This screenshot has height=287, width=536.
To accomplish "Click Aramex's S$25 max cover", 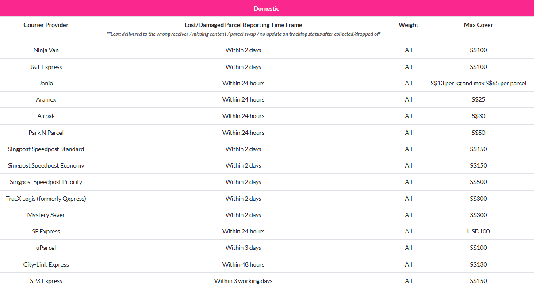I will (x=478, y=99).
